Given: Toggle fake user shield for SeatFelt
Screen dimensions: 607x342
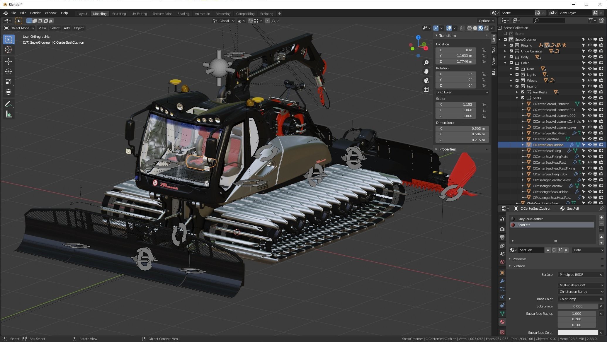Looking at the screenshot, I should [554, 250].
